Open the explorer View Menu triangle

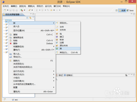33,17
